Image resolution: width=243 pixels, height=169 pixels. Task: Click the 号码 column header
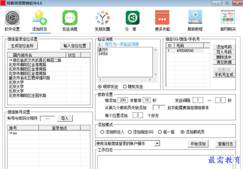click(189, 45)
